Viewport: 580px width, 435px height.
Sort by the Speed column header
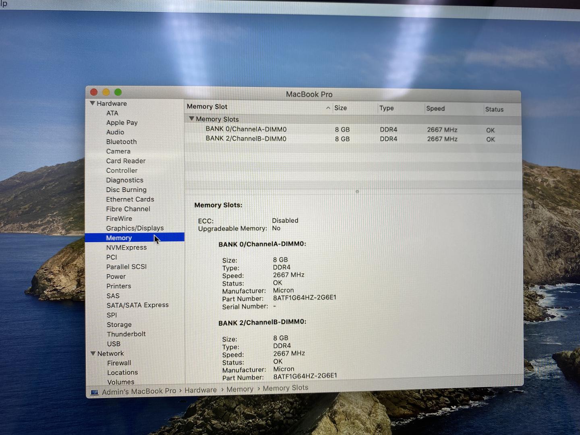(435, 109)
